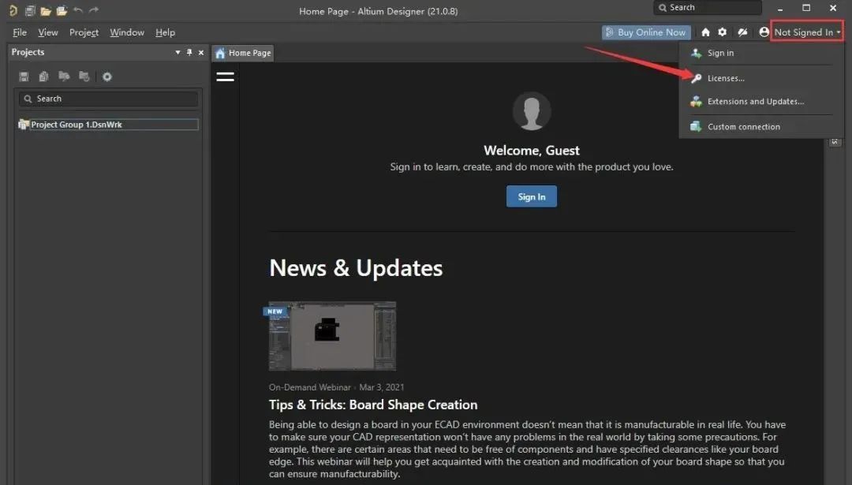Select Project Group 1.DsnWrk in tree

point(76,125)
